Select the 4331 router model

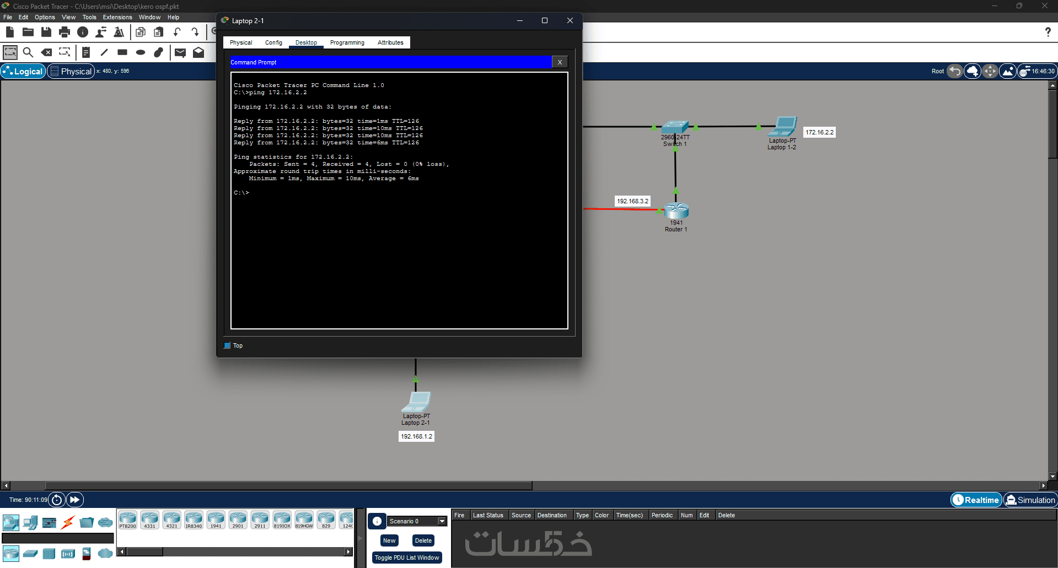[x=149, y=520]
